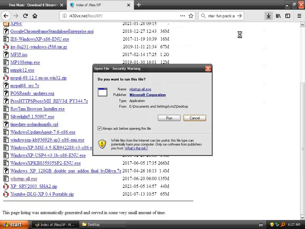Open the XP64/ folder link

(16, 24)
